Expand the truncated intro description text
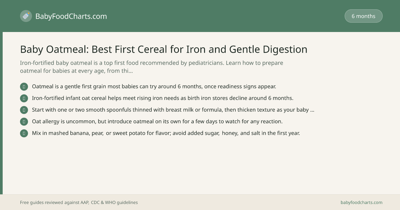Screen dimensions: 400x210 coord(152,67)
